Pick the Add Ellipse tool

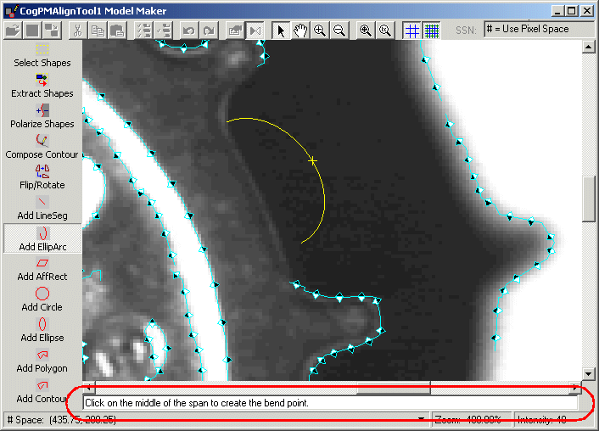42,329
